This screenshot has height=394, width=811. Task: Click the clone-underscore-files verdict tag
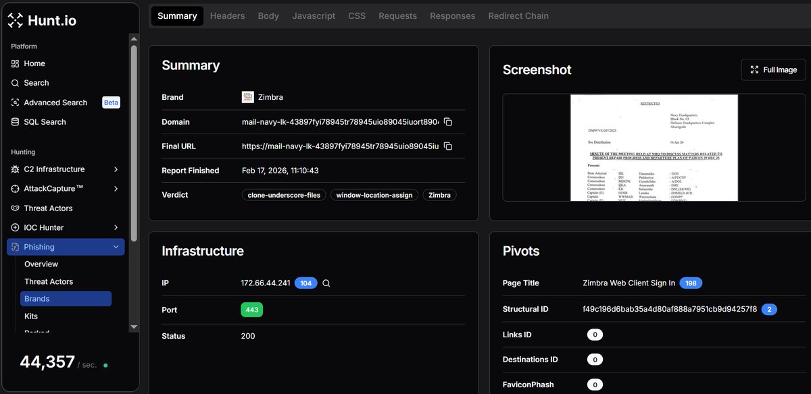(x=284, y=195)
